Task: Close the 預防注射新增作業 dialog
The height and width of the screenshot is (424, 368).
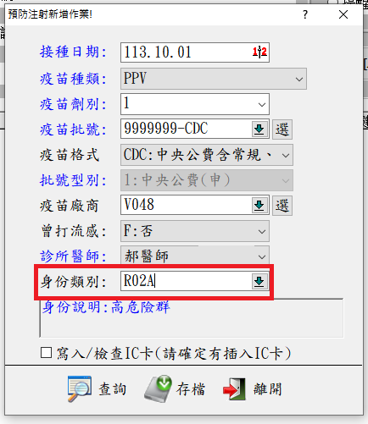Action: tap(343, 14)
